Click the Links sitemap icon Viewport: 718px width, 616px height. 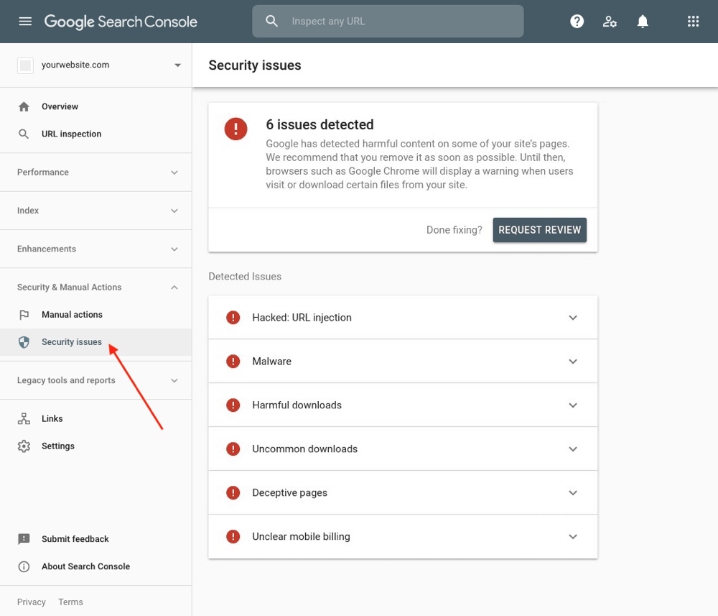(x=24, y=419)
